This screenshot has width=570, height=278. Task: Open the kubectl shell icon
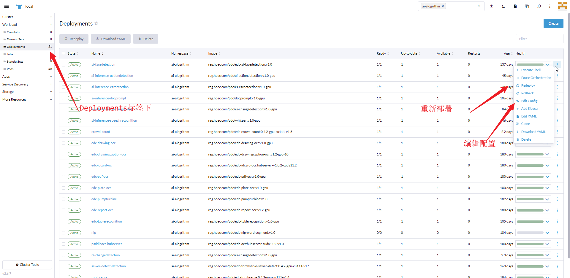[503, 6]
